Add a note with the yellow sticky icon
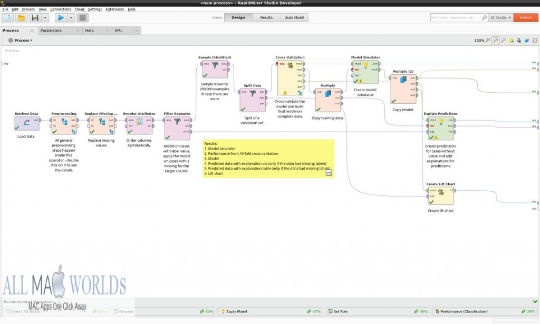Viewport: 540px width, 324px height. pos(512,40)
